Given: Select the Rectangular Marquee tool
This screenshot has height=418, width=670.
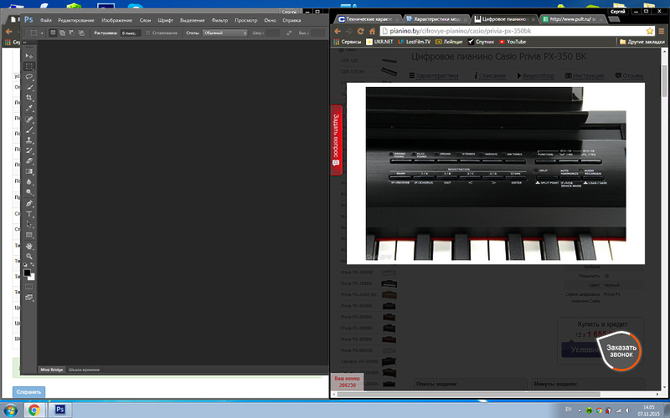Looking at the screenshot, I should pos(29,66).
